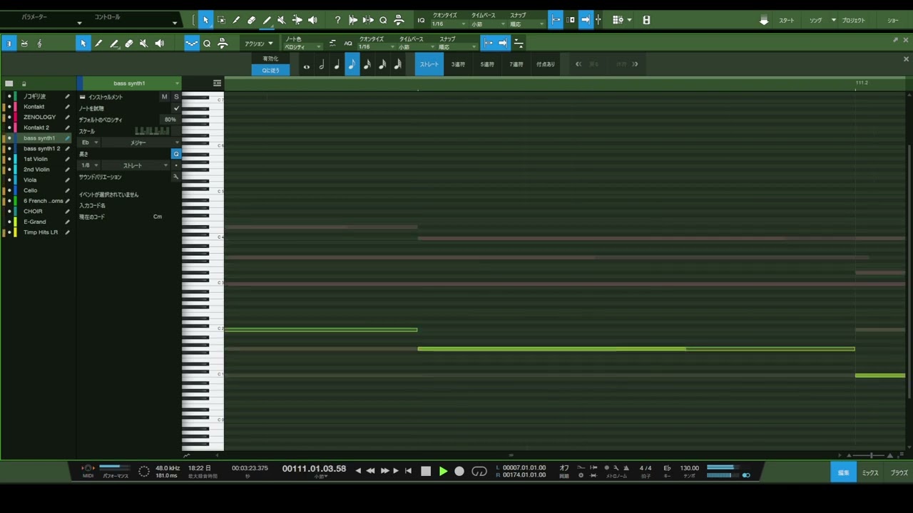Open the コントロール dropdown arrow
This screenshot has width=913, height=513.
point(174,23)
